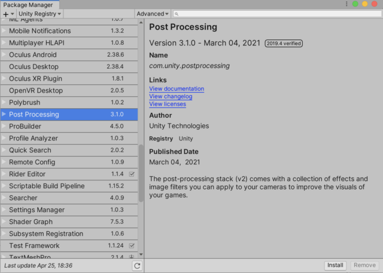
Task: Click the refresh package list icon
Action: coord(137,266)
